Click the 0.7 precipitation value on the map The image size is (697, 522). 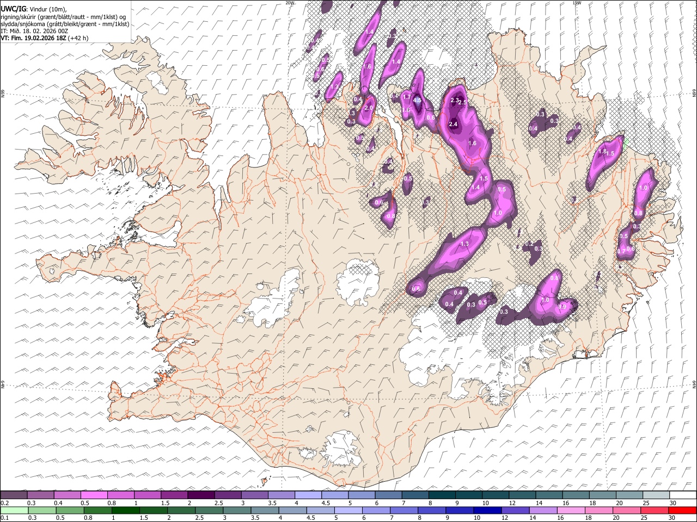pos(621,252)
